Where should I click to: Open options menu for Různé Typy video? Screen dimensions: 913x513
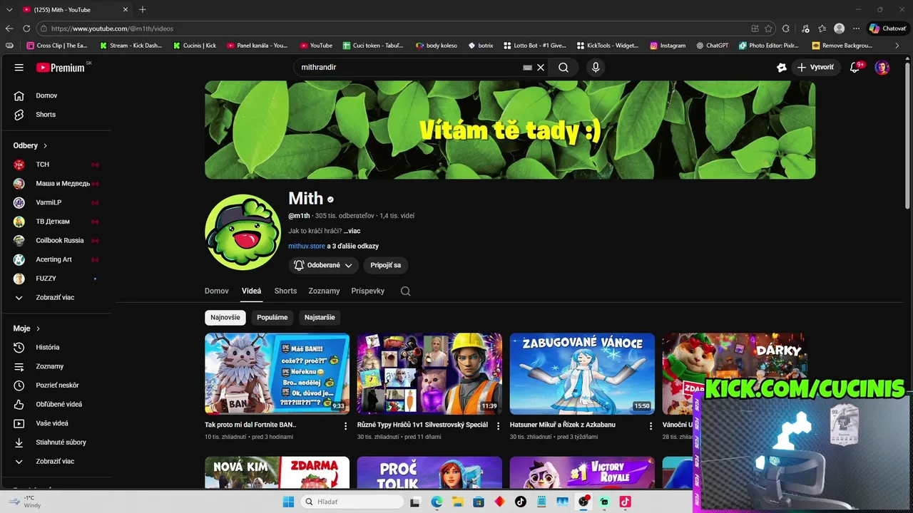pos(499,426)
